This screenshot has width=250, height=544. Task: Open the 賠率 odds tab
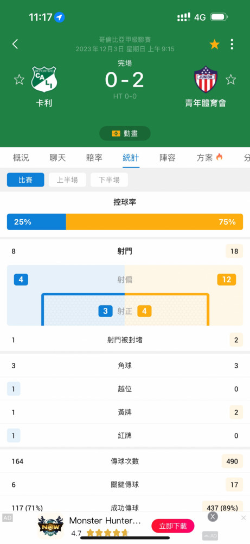(x=94, y=158)
